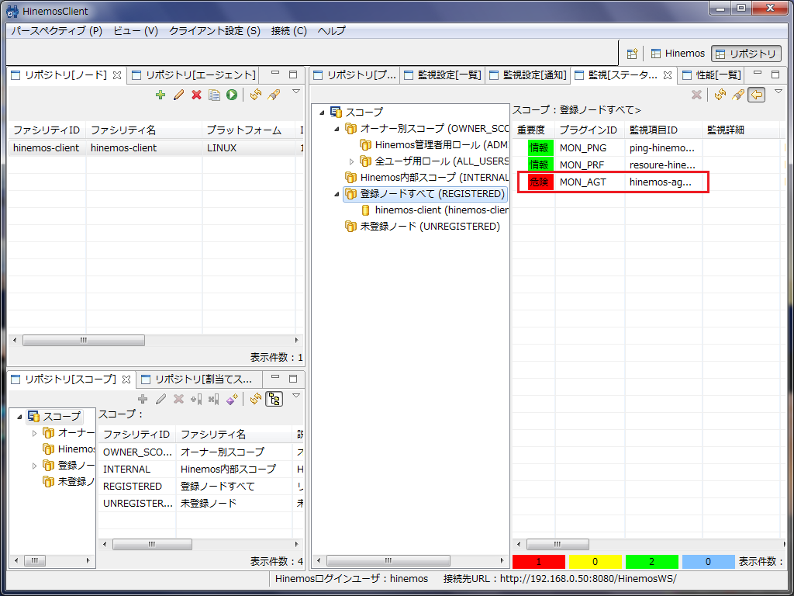Select the REGISTERED row in the scope table
Image resolution: width=794 pixels, height=596 pixels.
pos(202,487)
